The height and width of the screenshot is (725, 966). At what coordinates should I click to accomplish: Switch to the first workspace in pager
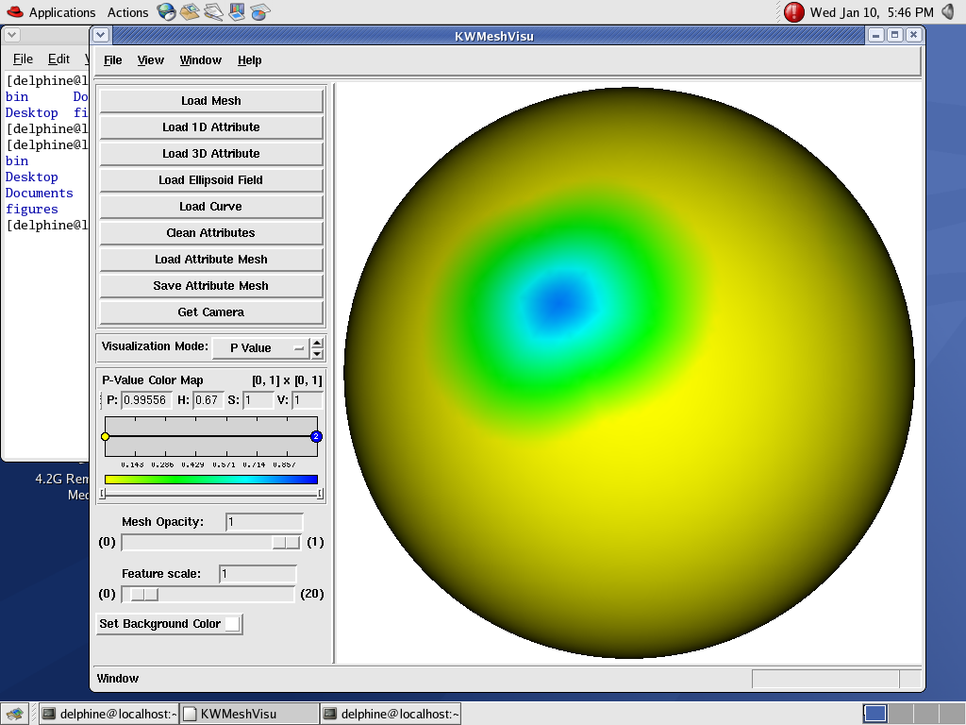tap(874, 714)
